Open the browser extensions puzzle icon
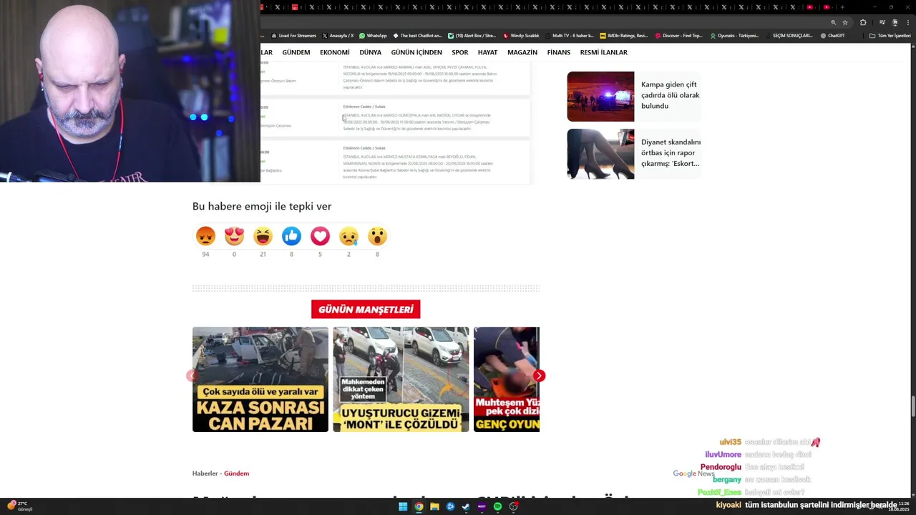Image resolution: width=916 pixels, height=515 pixels. (x=863, y=22)
